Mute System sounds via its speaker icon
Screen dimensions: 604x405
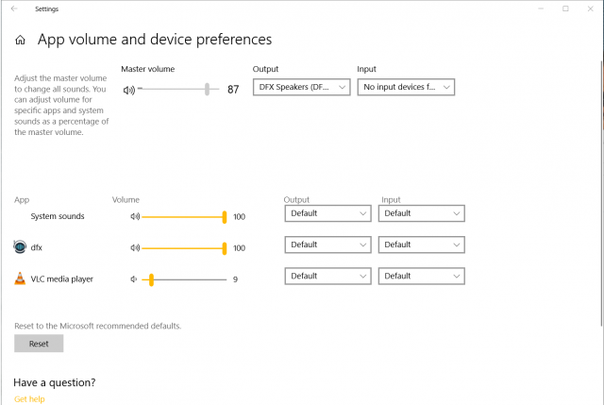click(x=135, y=216)
